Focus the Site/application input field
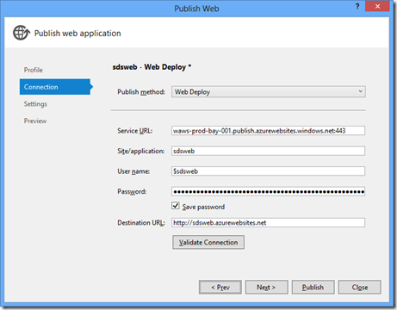The image size is (397, 310). (x=268, y=151)
